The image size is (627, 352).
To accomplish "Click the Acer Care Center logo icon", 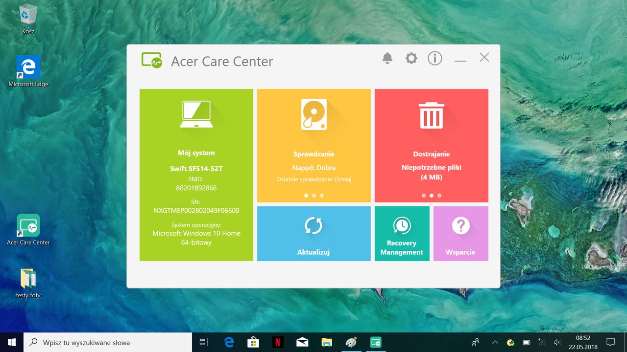I will (x=152, y=60).
